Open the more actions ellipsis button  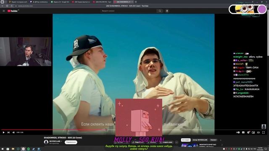pyautogui.click(x=177, y=142)
